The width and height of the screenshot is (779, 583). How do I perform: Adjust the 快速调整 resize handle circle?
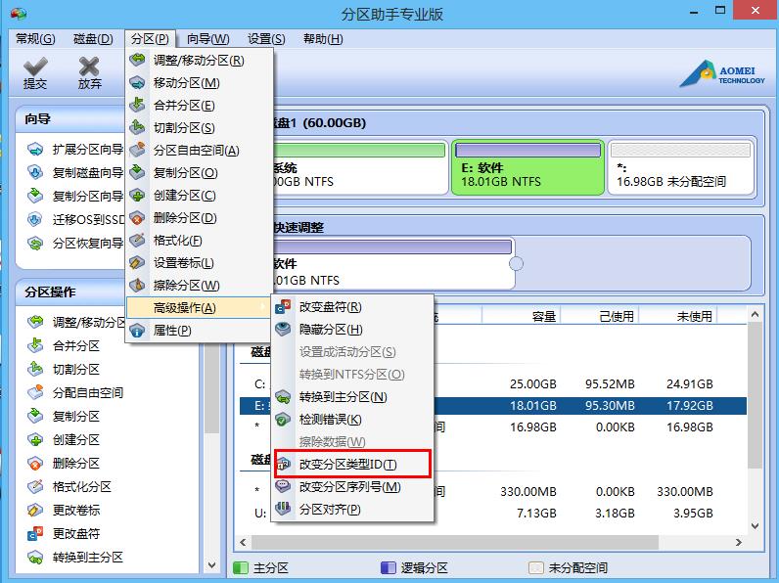click(516, 264)
